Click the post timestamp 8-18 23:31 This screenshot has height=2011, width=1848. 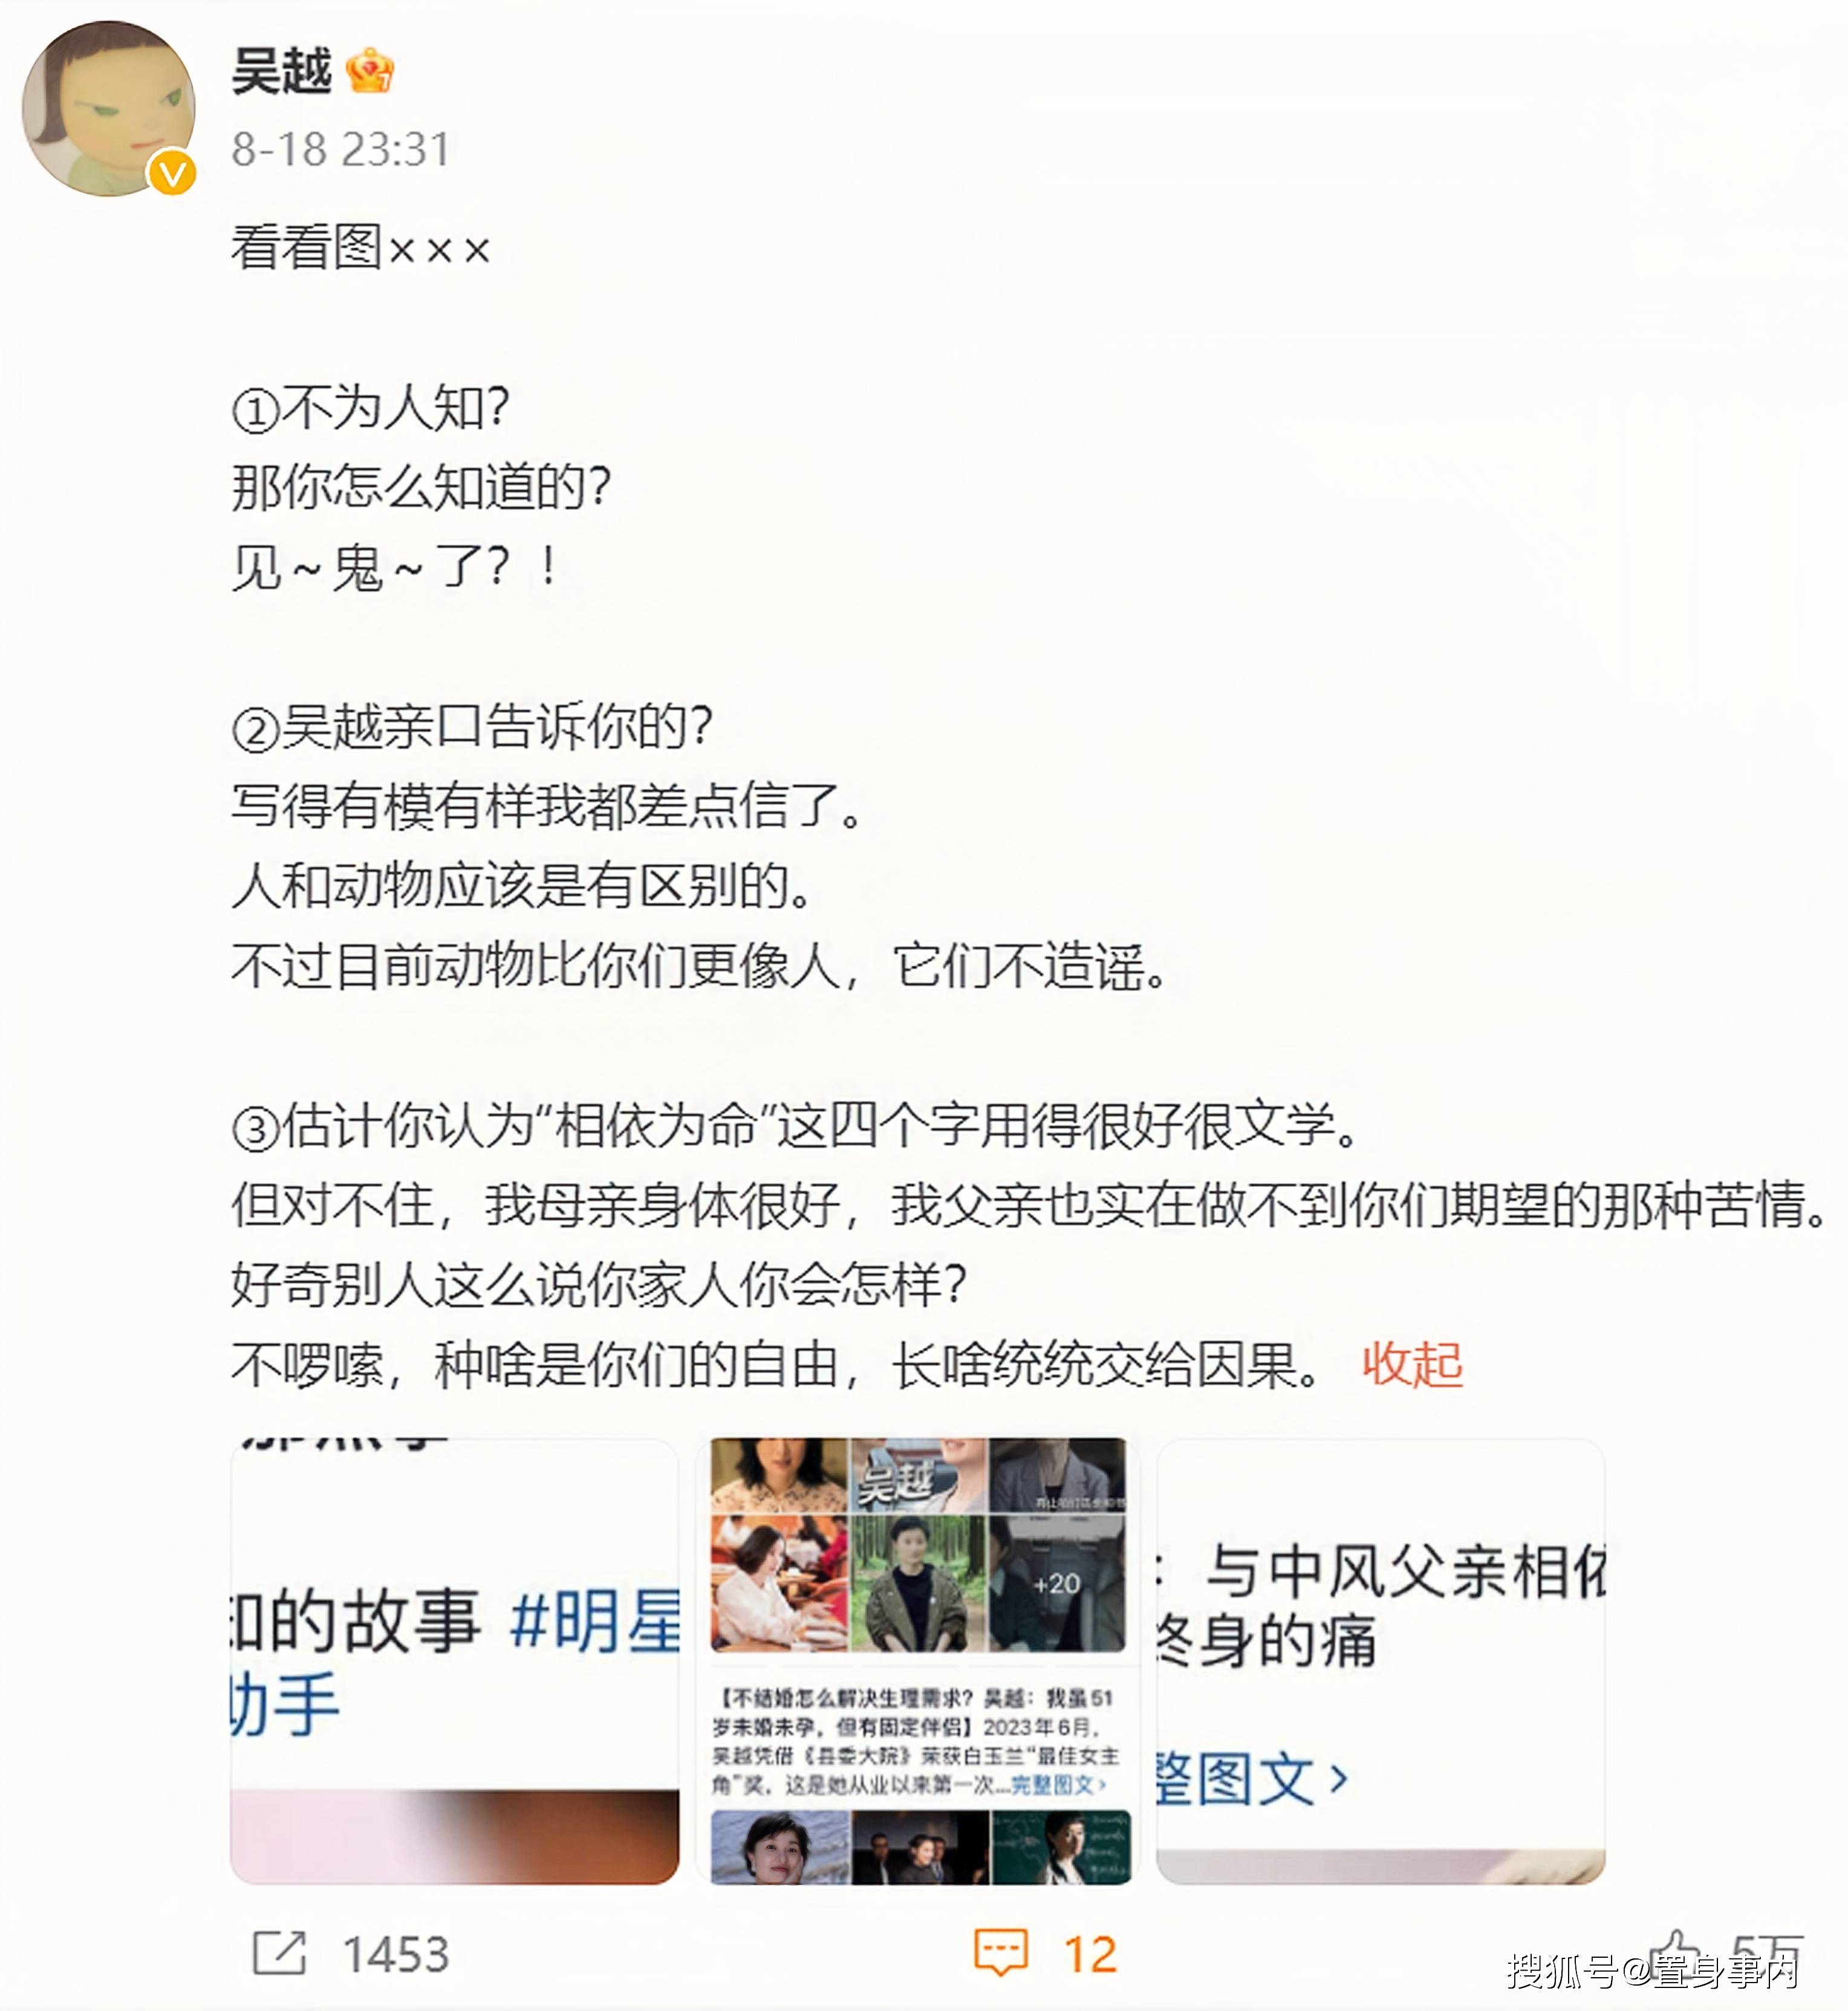click(341, 150)
